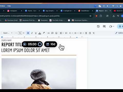Click the video meeting camera icon

point(111,27)
